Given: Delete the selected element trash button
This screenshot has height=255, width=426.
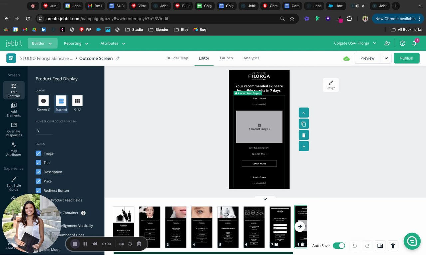Looking at the screenshot, I should 304,135.
